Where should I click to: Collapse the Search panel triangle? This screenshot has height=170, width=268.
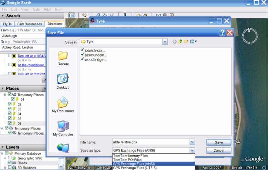[x=3, y=16]
